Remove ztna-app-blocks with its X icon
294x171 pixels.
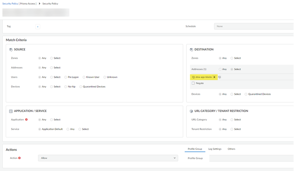pos(214,77)
